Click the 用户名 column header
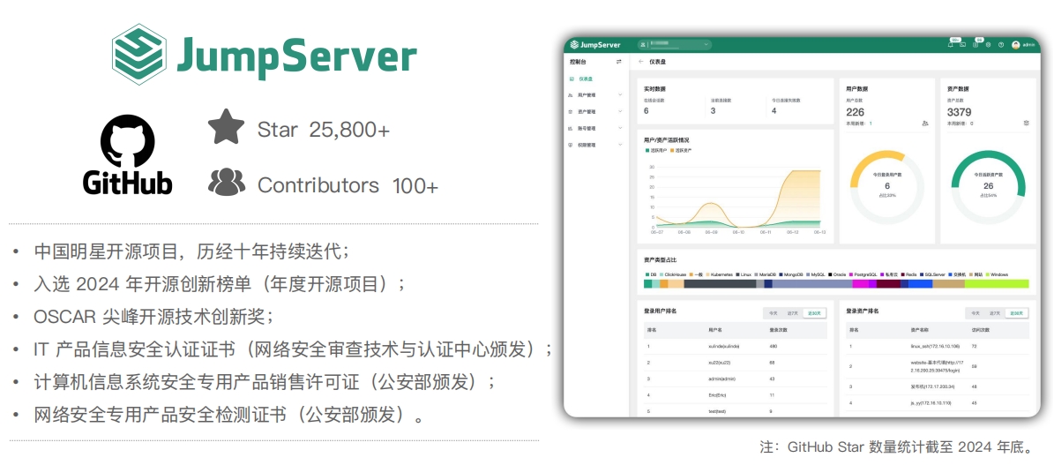1054x465 pixels. (x=714, y=330)
